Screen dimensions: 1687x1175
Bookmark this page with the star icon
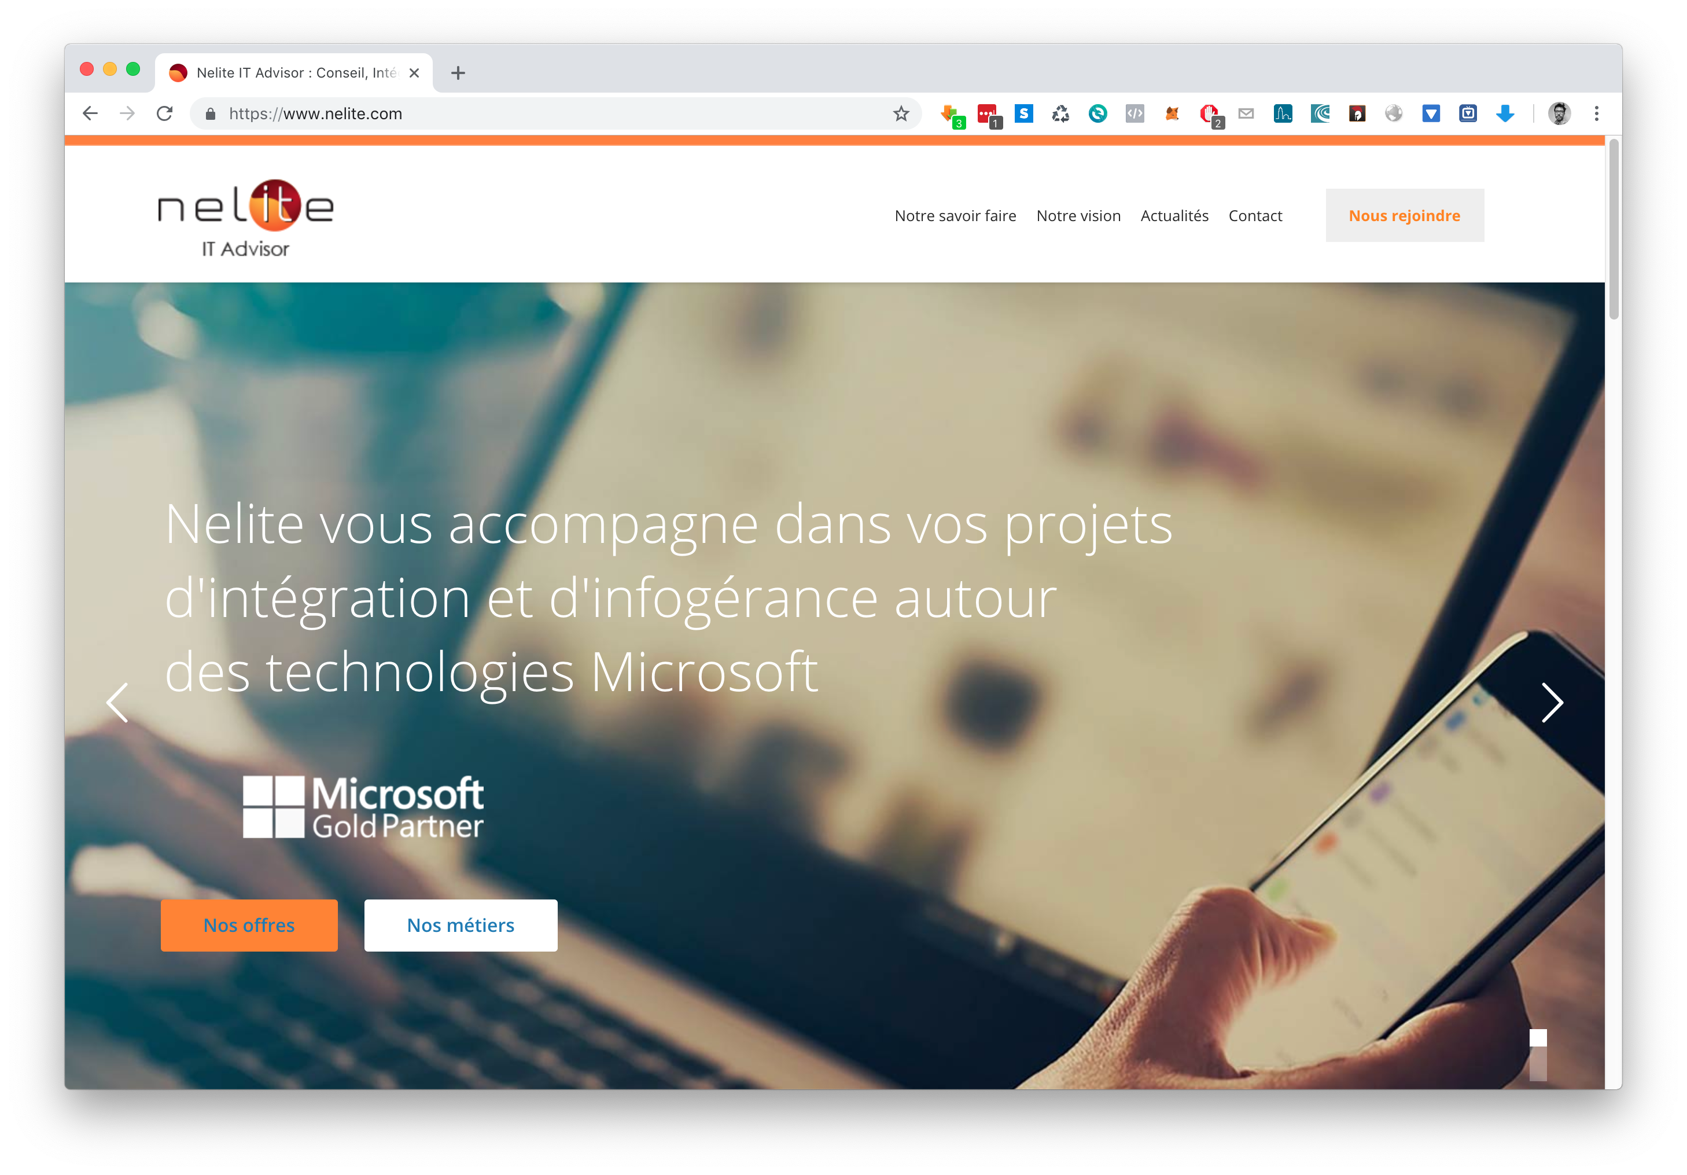[x=901, y=113]
